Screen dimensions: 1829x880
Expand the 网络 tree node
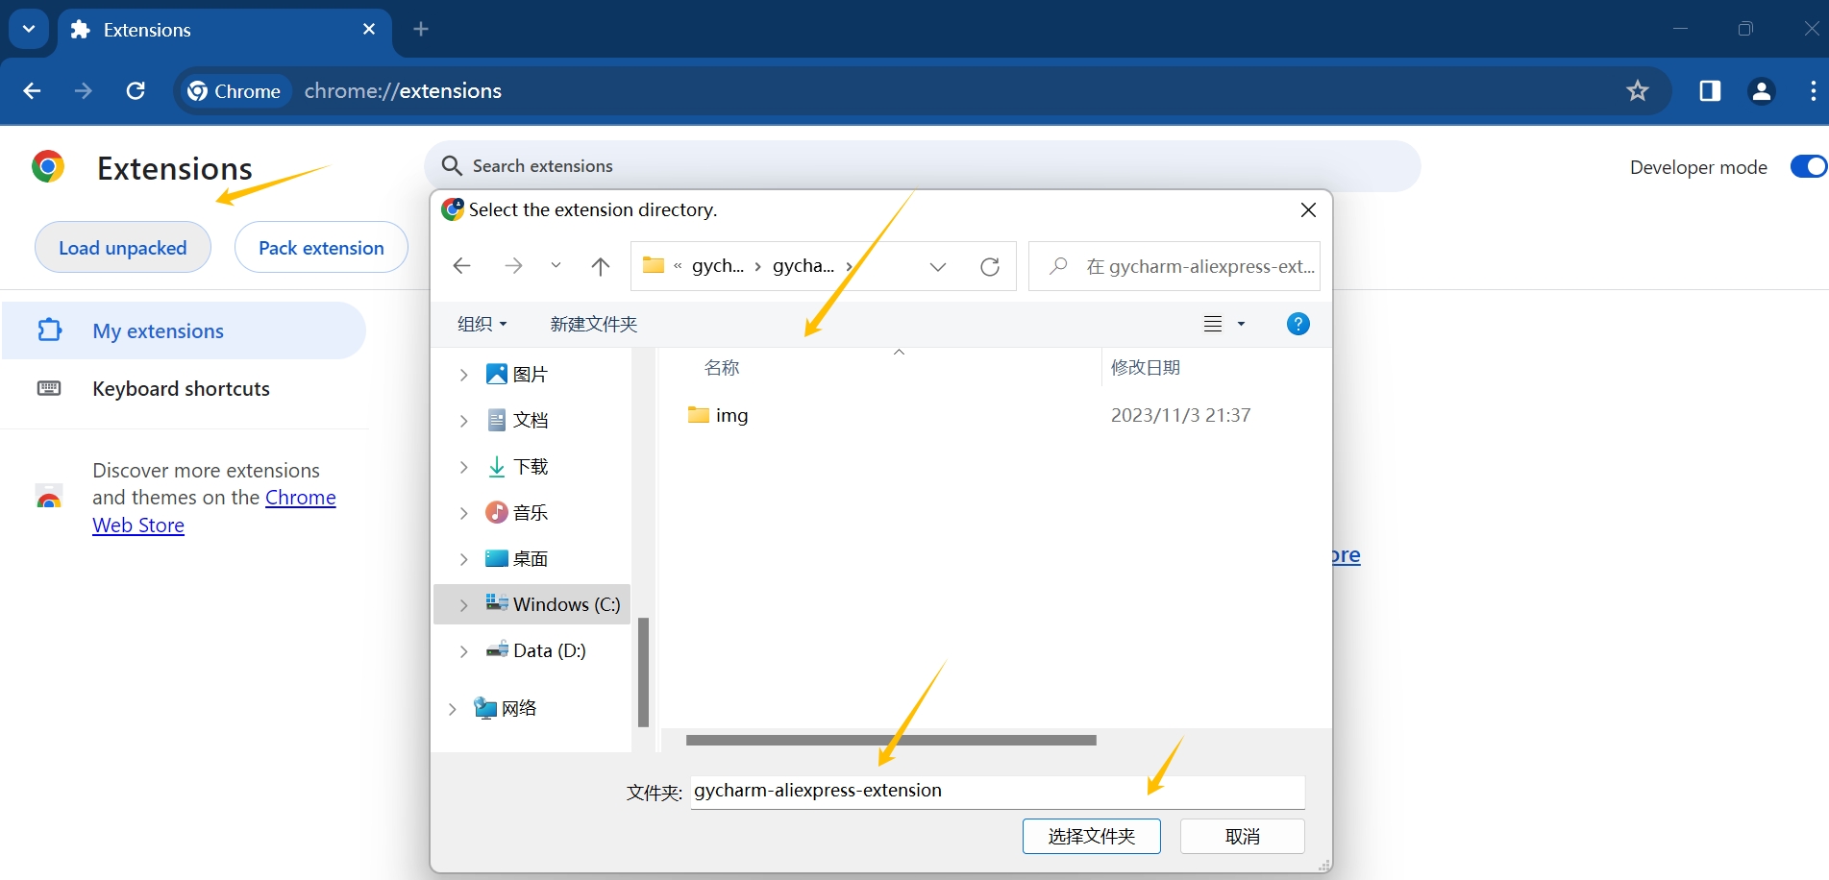pyautogui.click(x=452, y=709)
